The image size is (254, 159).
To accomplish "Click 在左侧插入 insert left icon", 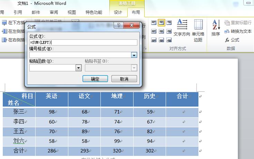I will 4,31.
